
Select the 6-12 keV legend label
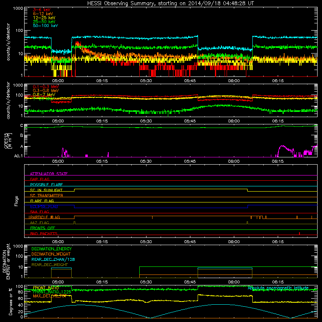[x=43, y=14]
